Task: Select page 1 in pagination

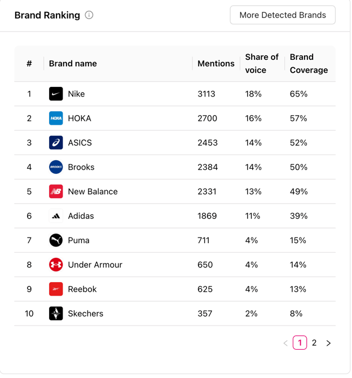Action: (300, 343)
